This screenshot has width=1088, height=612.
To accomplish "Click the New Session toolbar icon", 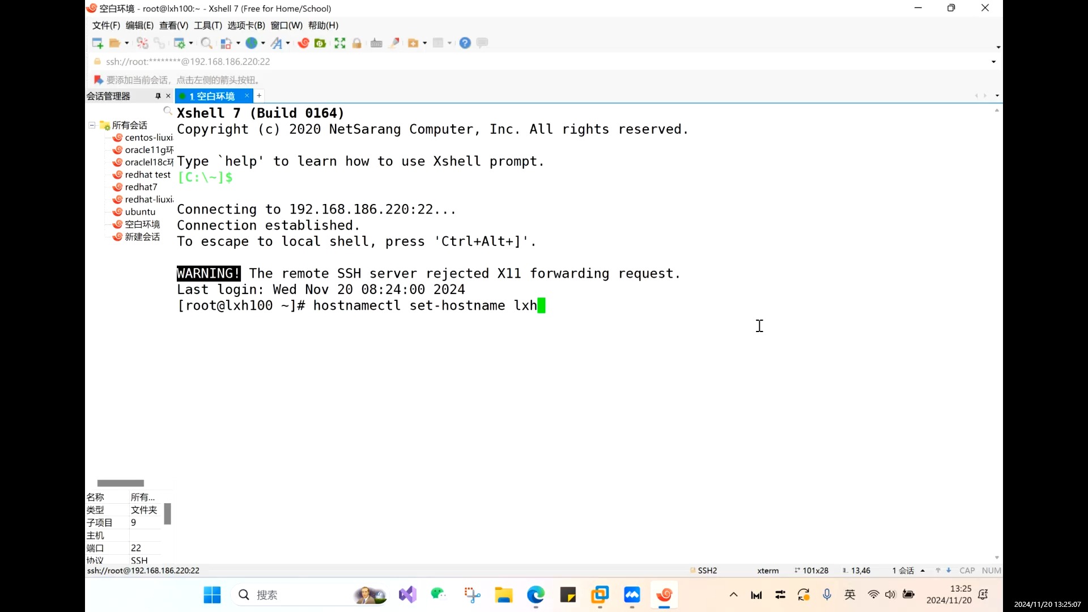I will [x=97, y=43].
